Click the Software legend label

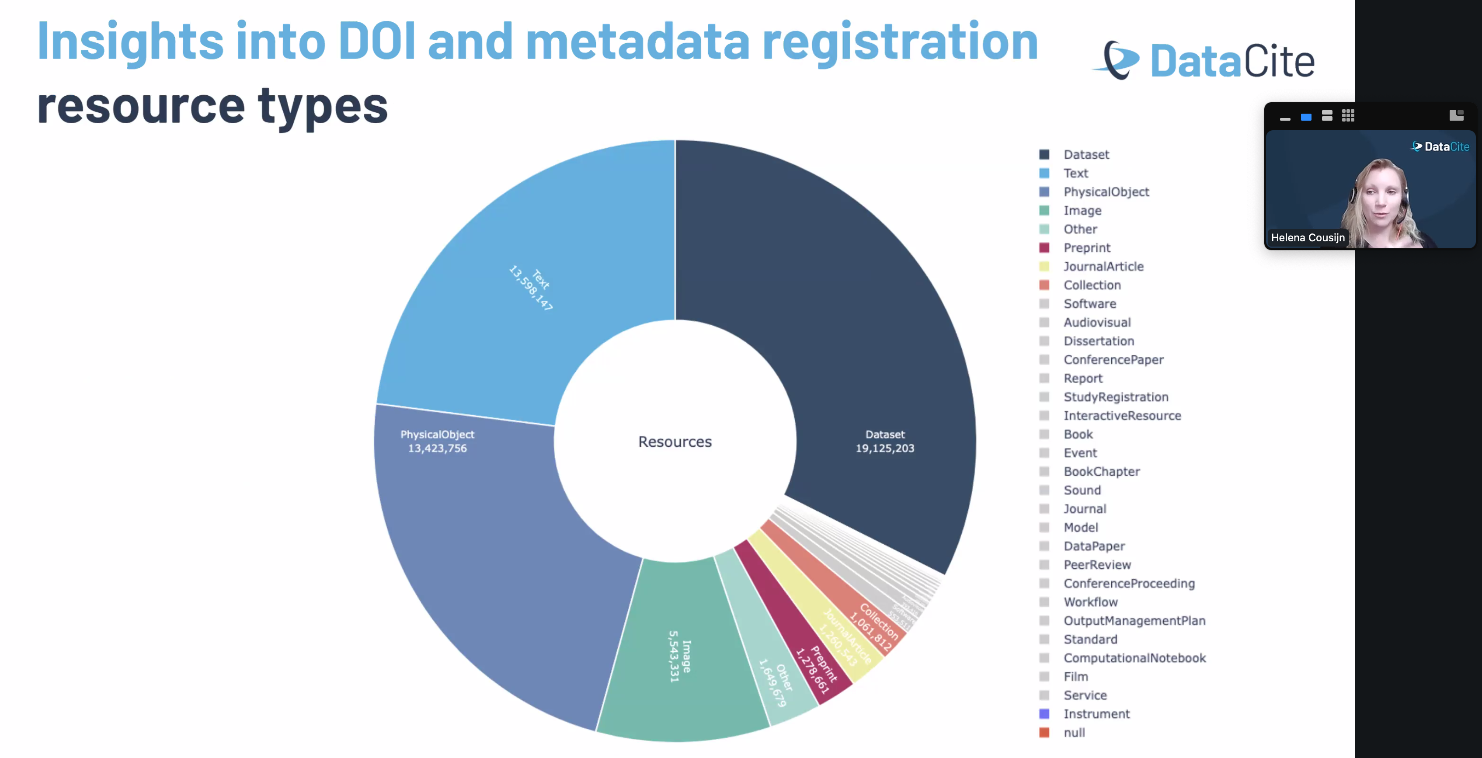coord(1089,304)
